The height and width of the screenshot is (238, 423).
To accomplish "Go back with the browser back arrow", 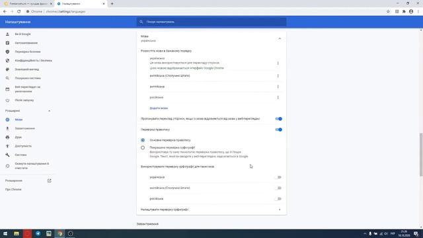I will pos(5,12).
